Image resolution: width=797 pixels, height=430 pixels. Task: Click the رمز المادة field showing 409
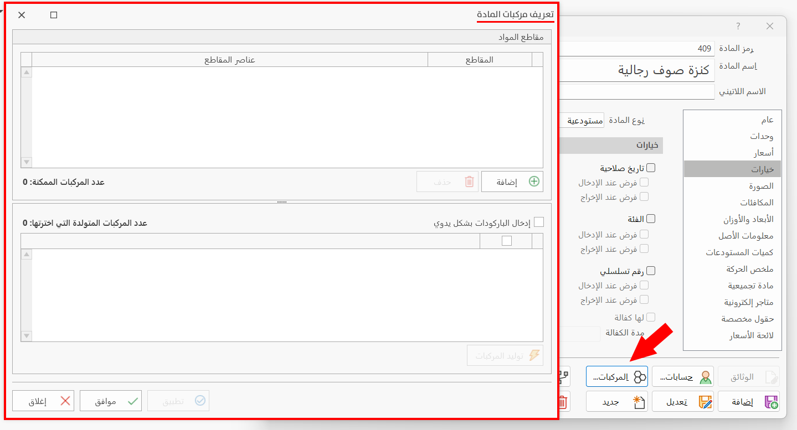pos(637,49)
